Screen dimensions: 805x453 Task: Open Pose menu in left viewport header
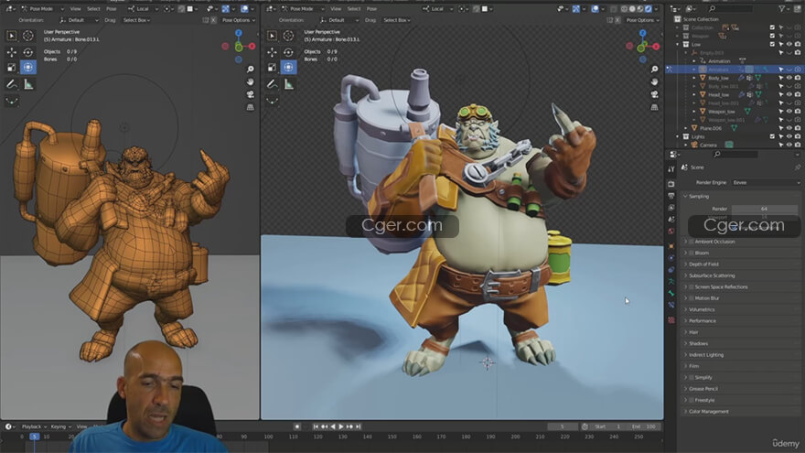tap(112, 9)
